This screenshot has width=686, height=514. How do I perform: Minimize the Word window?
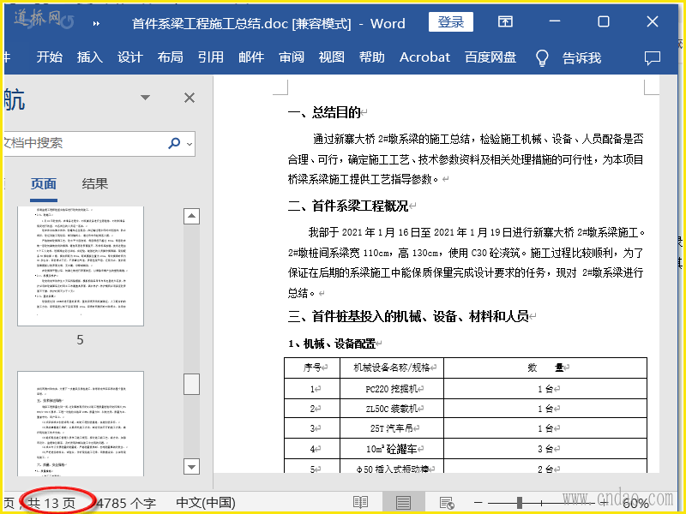tap(555, 21)
